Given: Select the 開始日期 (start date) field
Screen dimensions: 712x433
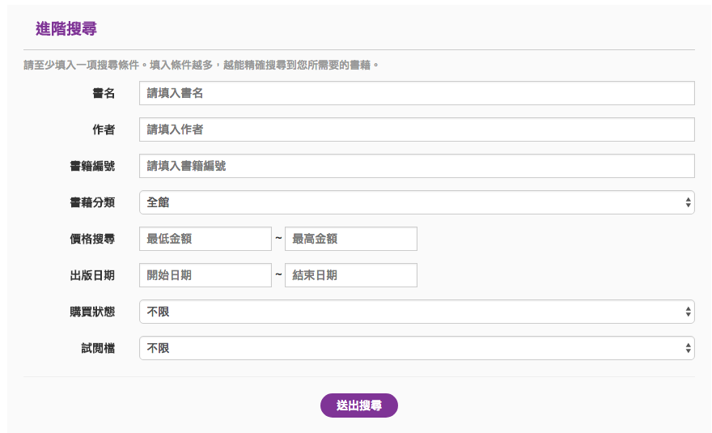Looking at the screenshot, I should click(206, 275).
